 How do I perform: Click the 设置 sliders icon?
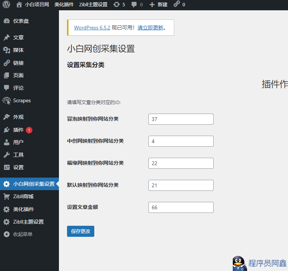[x=7, y=167]
